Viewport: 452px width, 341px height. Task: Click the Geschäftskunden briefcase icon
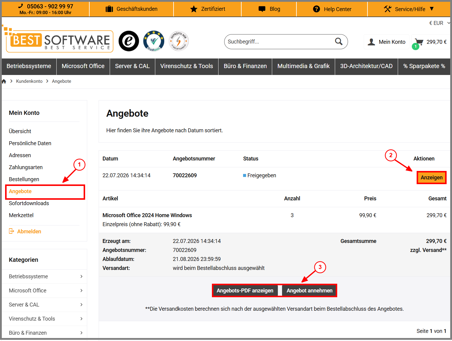coord(109,9)
